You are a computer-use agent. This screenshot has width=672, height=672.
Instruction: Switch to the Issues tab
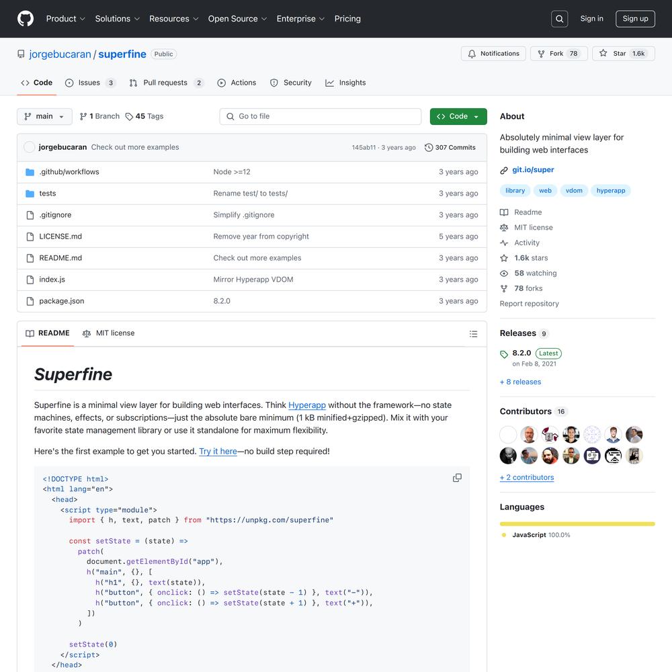[x=89, y=83]
